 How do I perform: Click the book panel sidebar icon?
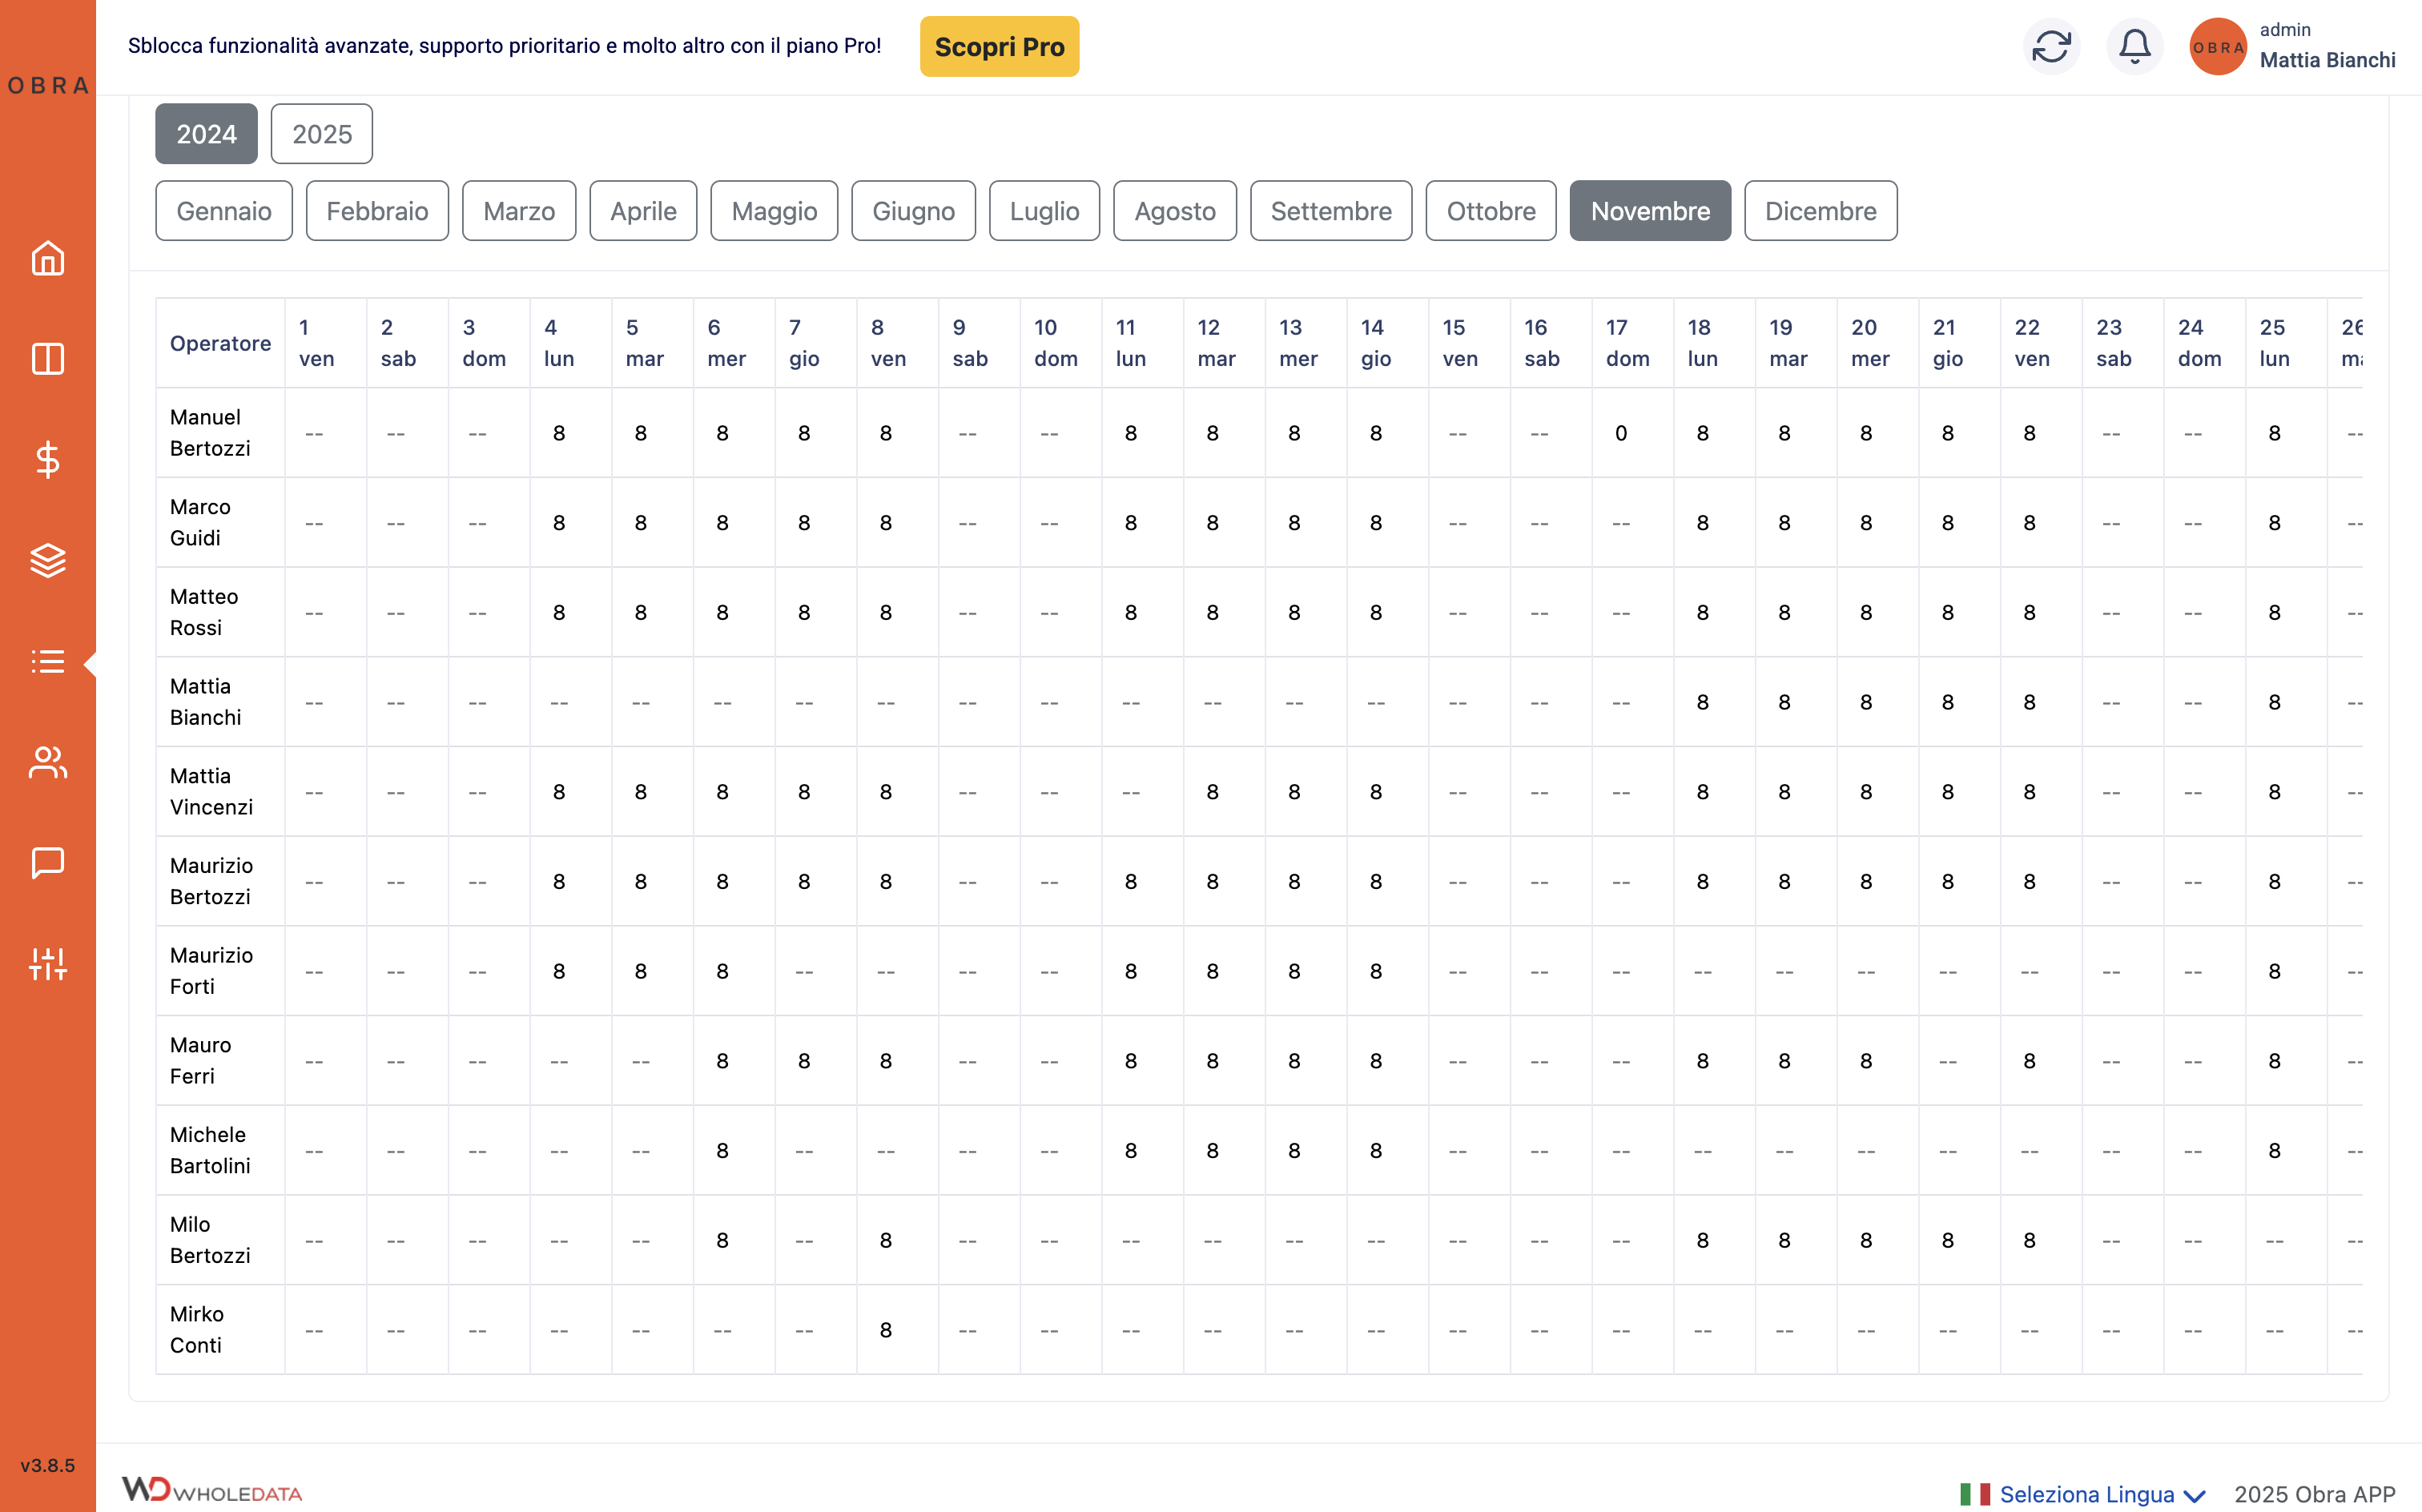tap(48, 359)
